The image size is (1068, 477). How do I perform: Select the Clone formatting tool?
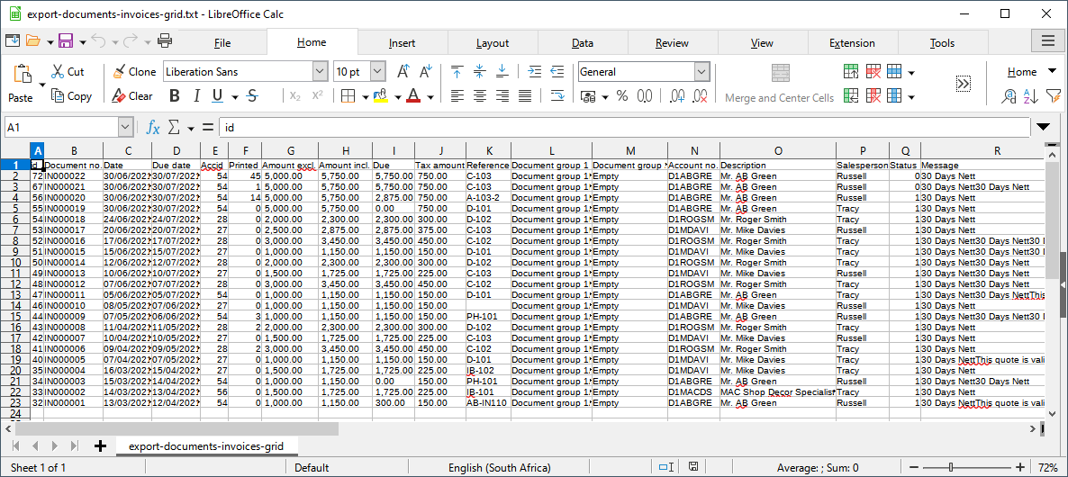pos(133,71)
